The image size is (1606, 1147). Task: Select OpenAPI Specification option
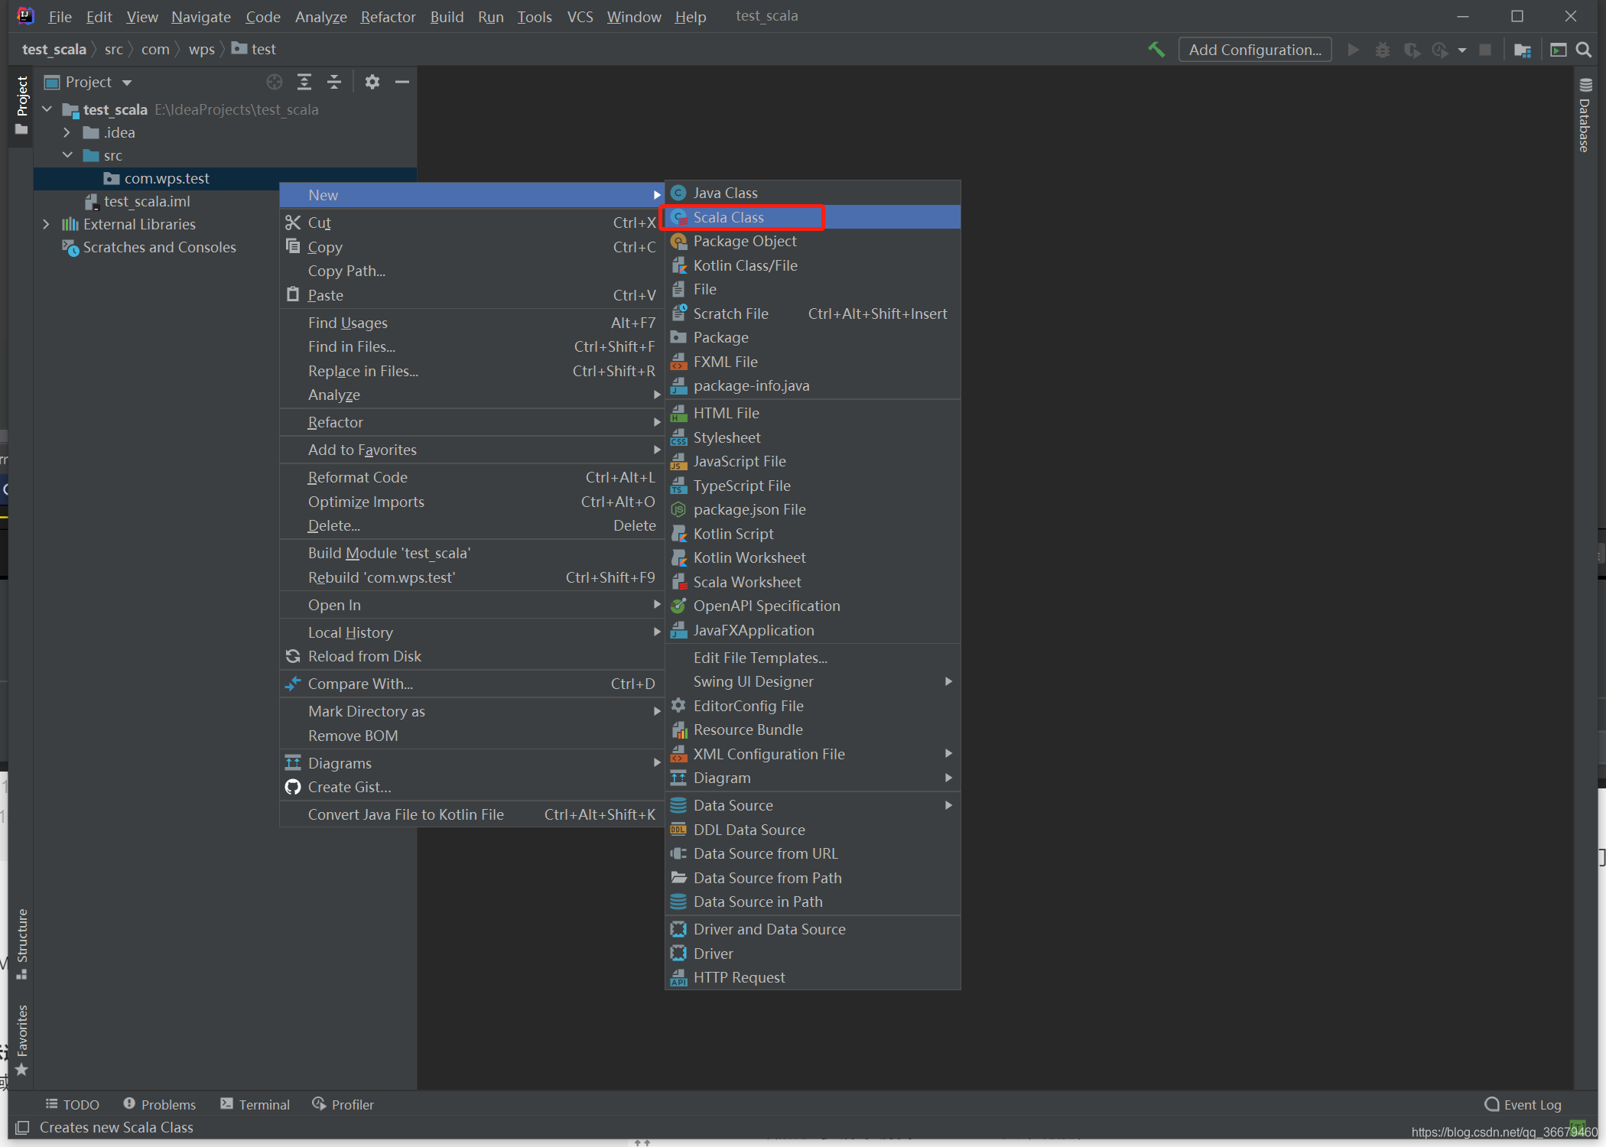click(813, 606)
